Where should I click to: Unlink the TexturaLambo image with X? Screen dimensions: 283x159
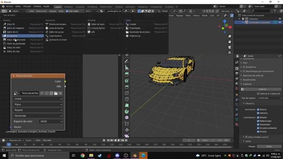pos(60,93)
